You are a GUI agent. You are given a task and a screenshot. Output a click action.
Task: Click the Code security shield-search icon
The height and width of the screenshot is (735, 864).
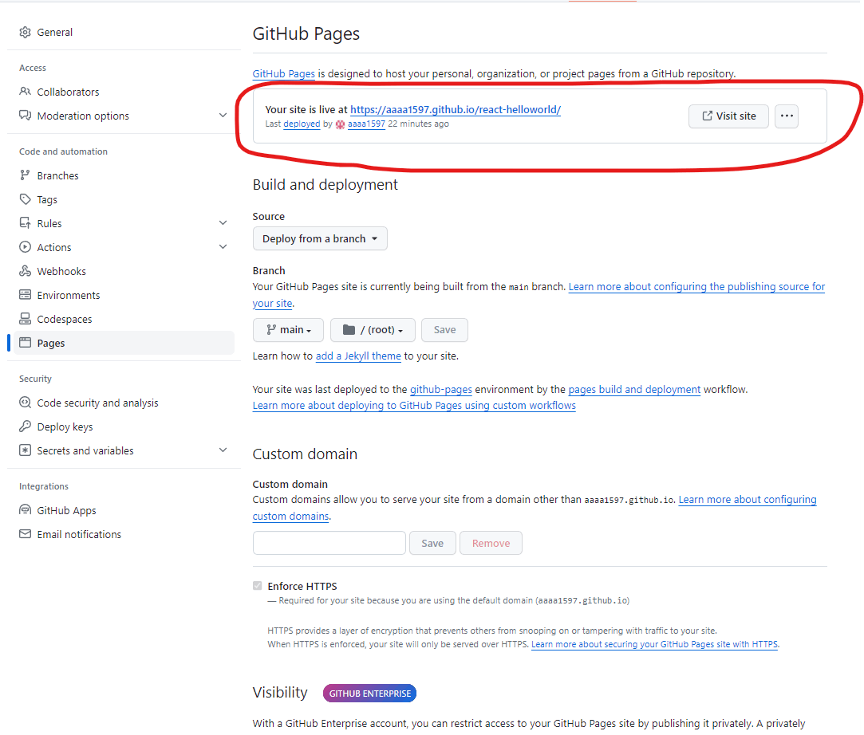25,403
